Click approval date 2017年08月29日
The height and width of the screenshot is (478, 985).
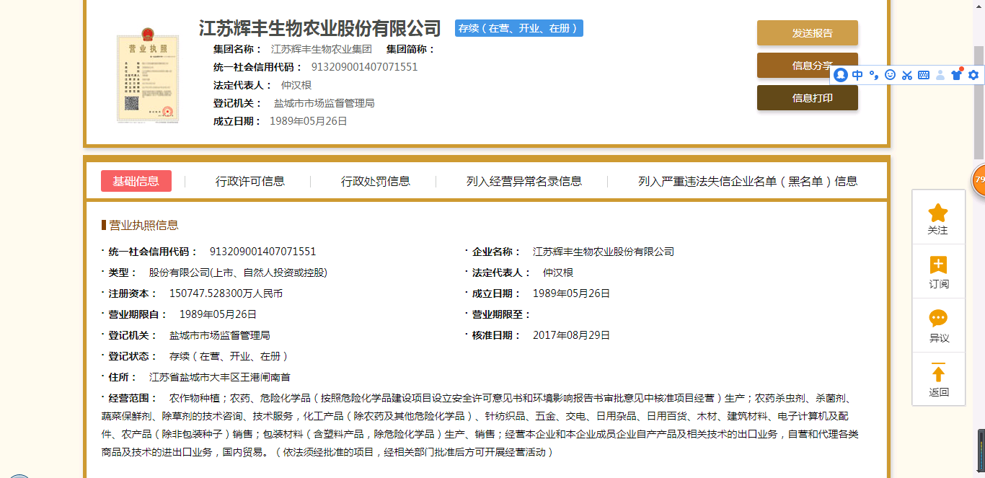click(571, 335)
